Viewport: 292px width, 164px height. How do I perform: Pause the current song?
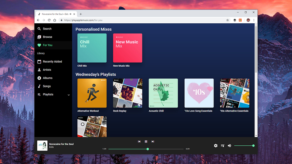(146, 141)
